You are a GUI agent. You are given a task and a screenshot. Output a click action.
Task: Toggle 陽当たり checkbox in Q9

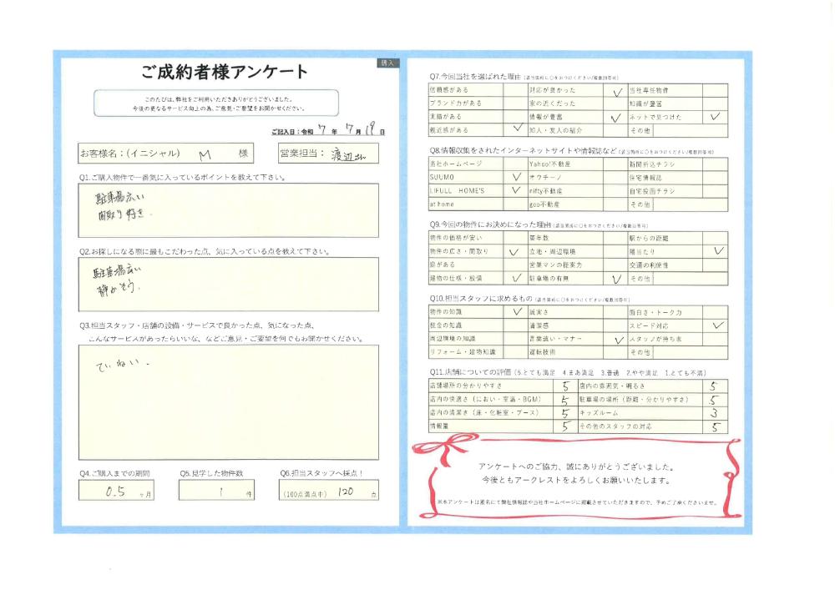[714, 251]
